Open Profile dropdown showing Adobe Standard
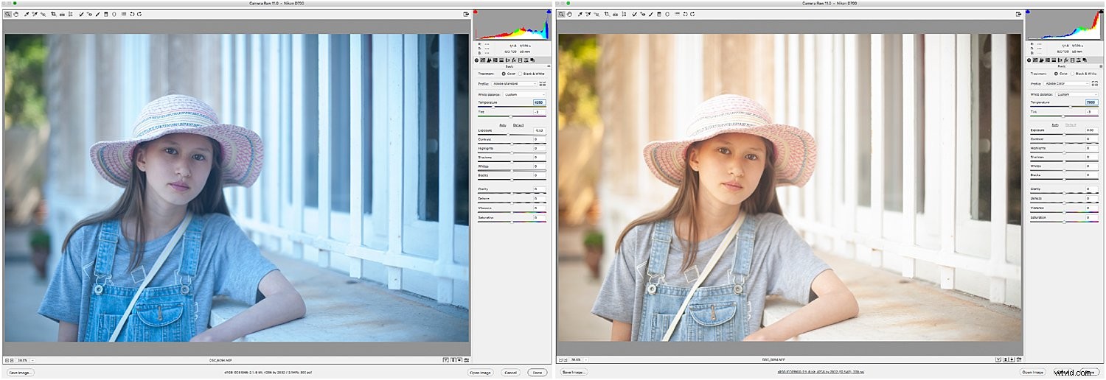 (514, 84)
